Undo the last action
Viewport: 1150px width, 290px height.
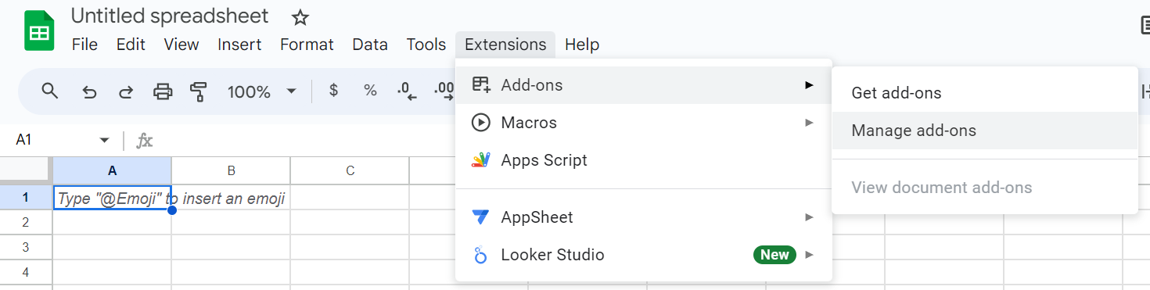tap(89, 91)
